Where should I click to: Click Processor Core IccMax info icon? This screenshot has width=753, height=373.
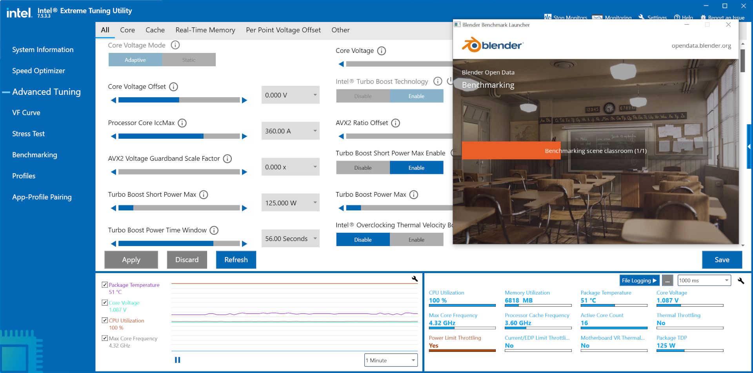[182, 123]
